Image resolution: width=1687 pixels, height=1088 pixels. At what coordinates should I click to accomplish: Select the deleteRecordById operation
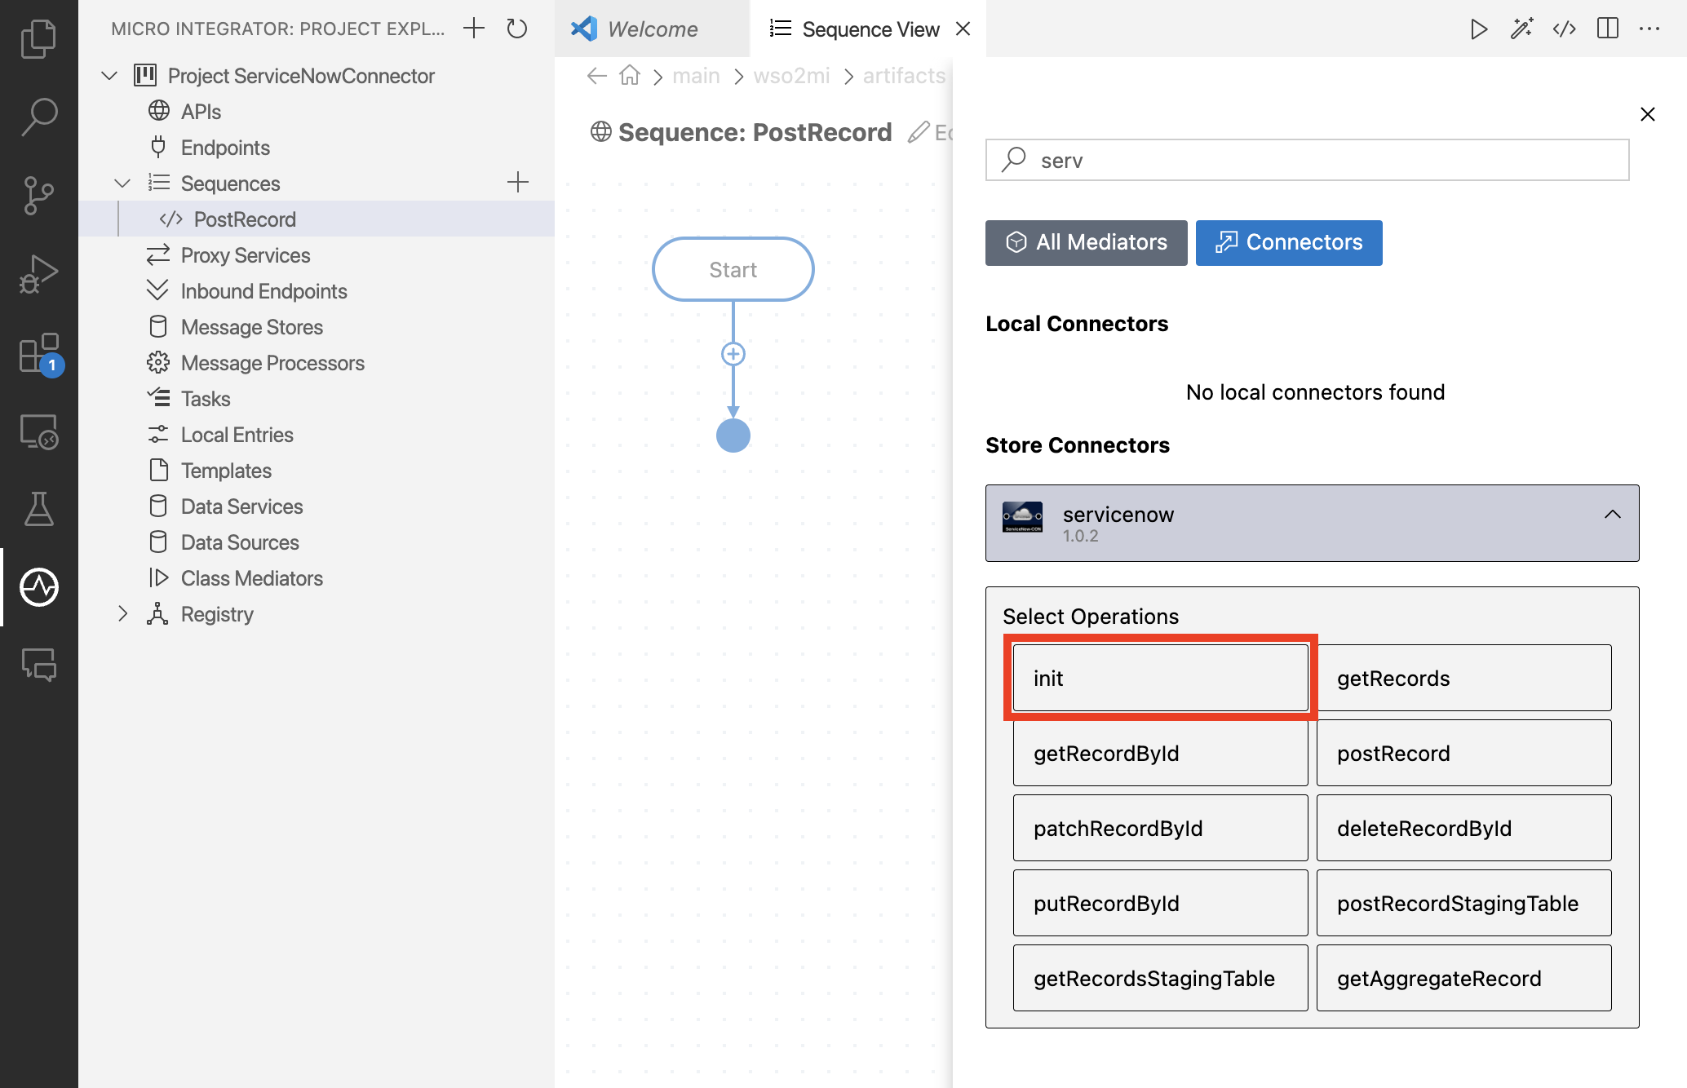point(1463,828)
